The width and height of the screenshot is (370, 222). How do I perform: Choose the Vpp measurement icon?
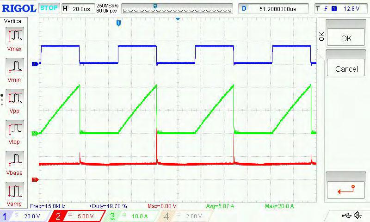pyautogui.click(x=15, y=98)
